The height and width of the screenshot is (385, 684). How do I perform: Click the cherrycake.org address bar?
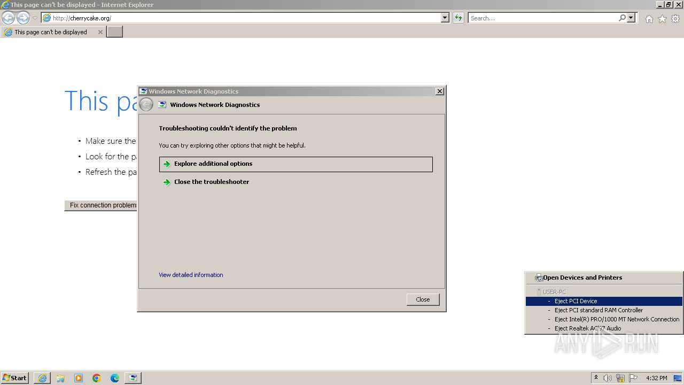[x=241, y=18]
